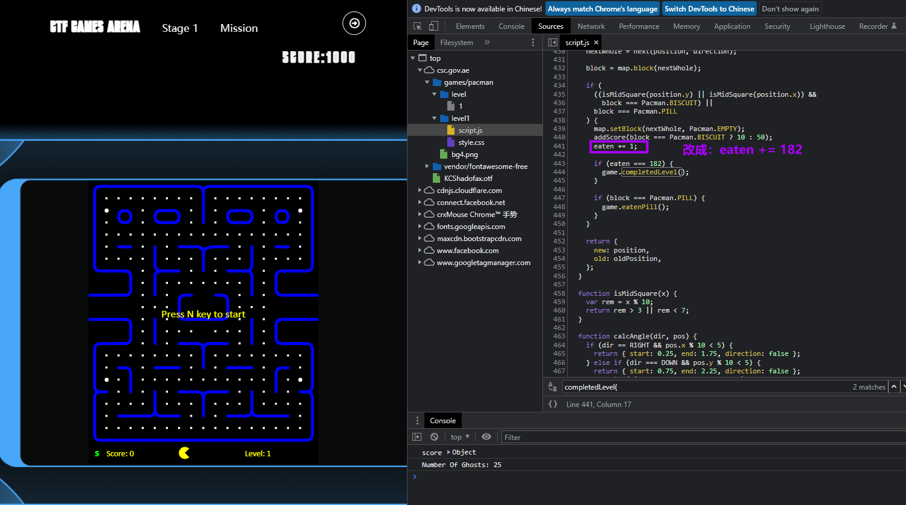This screenshot has width=906, height=505.
Task: Close the script.js editor tab
Action: click(597, 43)
